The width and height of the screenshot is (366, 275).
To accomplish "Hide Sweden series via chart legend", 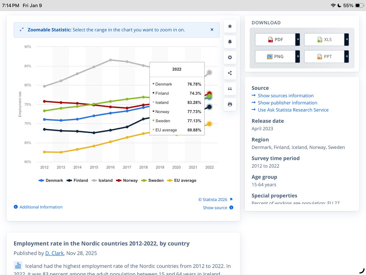I will tap(152, 181).
